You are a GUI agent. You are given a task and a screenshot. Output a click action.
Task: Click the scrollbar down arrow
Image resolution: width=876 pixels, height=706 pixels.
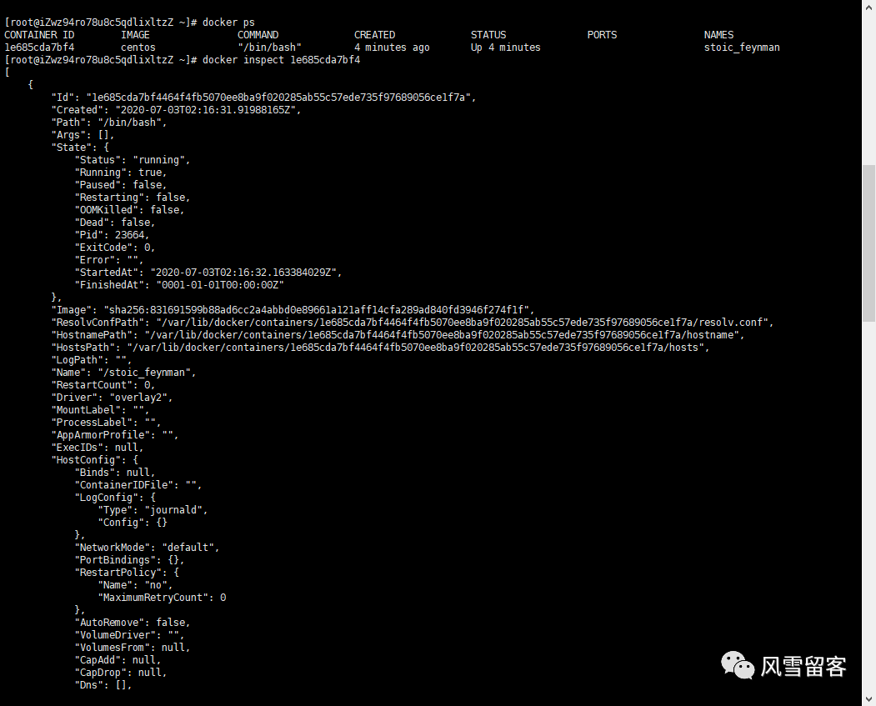click(x=868, y=698)
